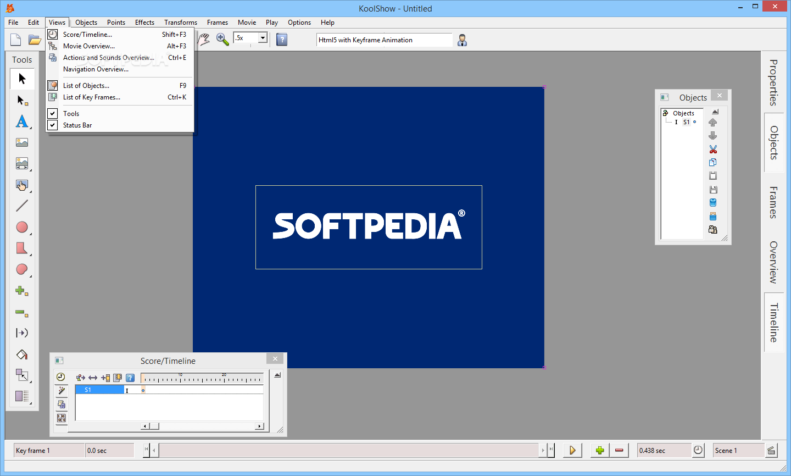Screen dimensions: 791x476
Task: Toggle the Status Bar checkbox in Views menu
Action: pyautogui.click(x=53, y=125)
